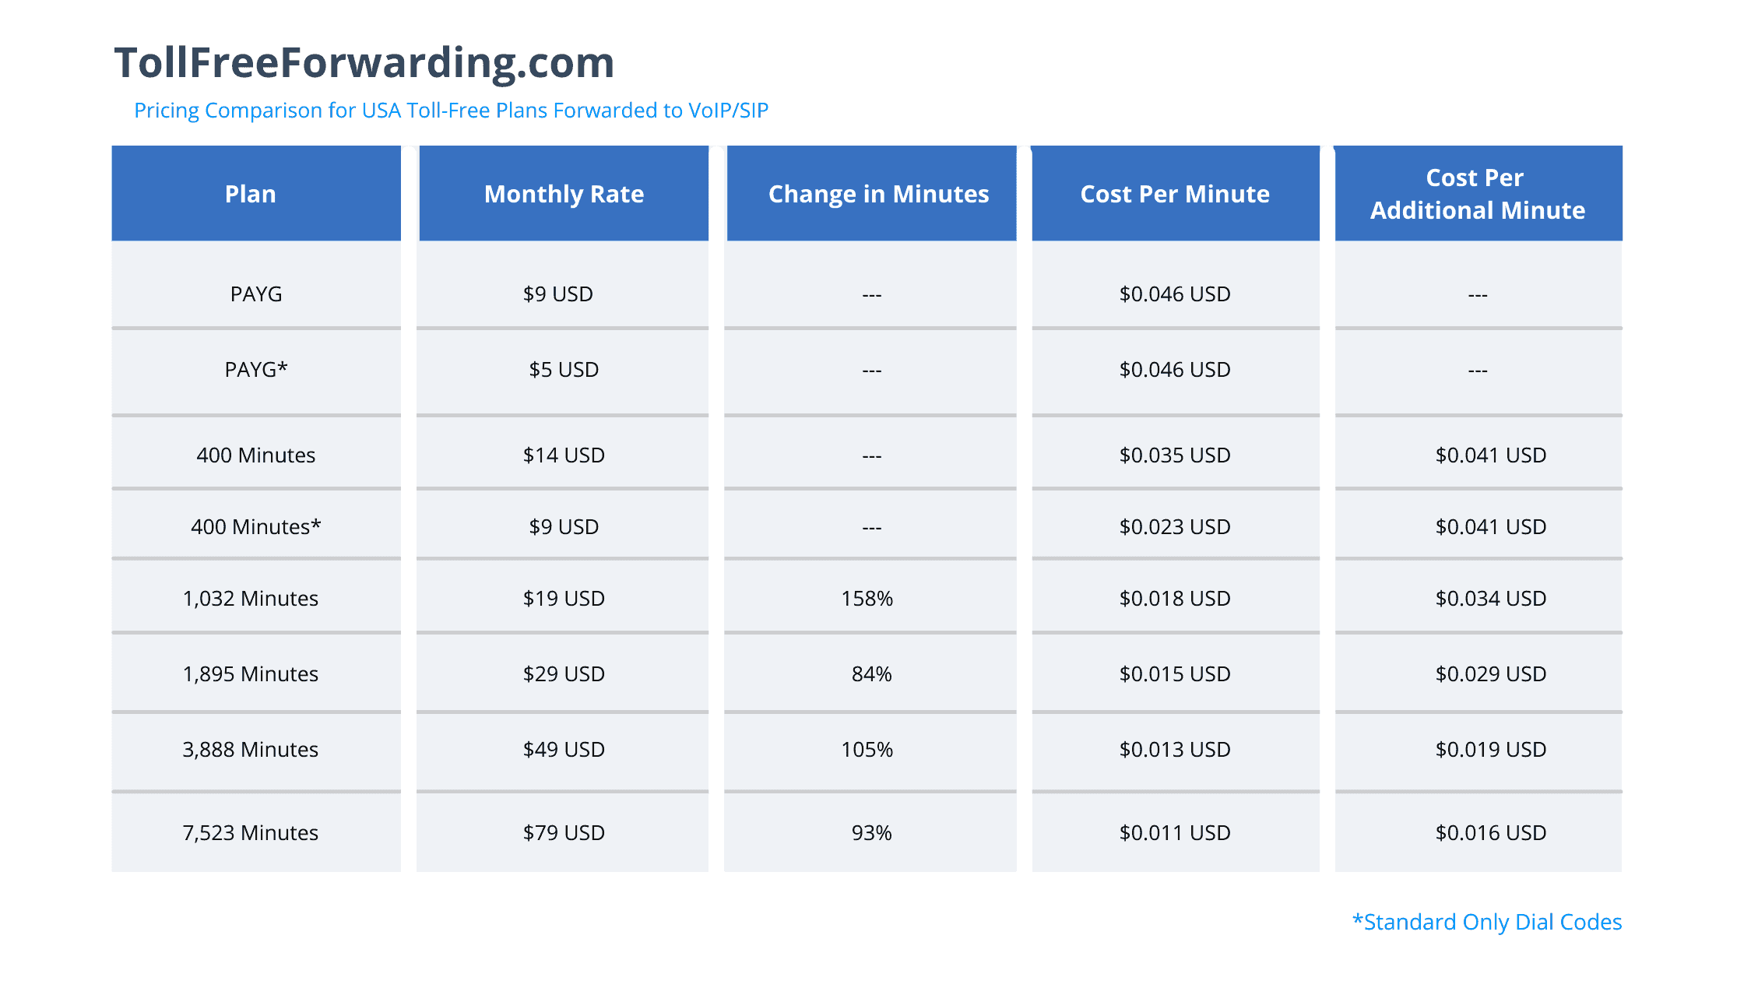Click the 1,032 Minutes plan cell

pos(251,598)
